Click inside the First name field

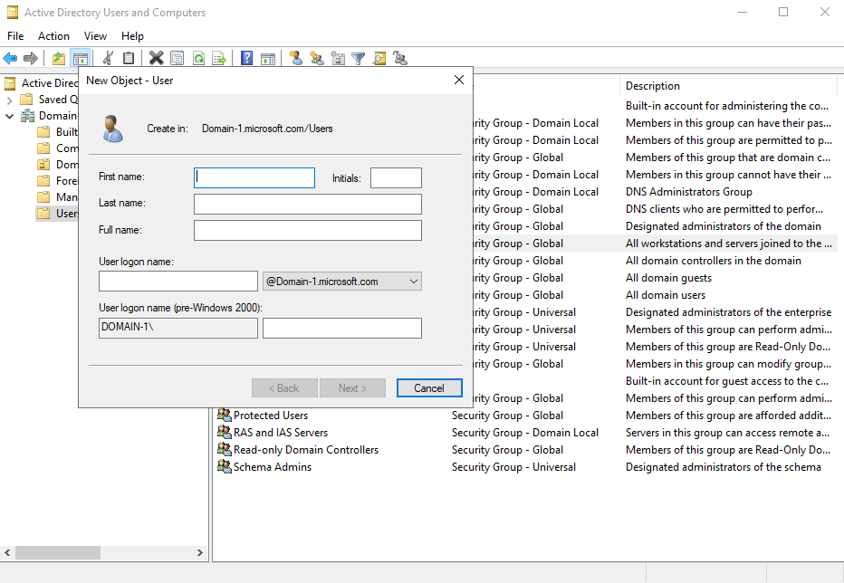tap(254, 177)
